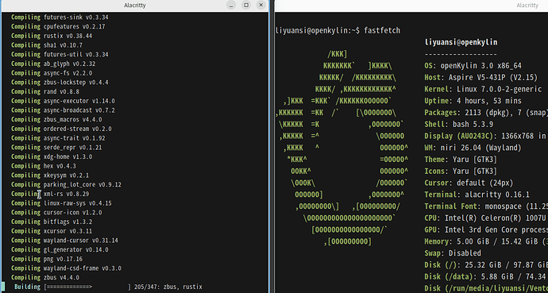This screenshot has height=293, width=548.
Task: Click the Display (AUO243C) line
Action: pos(486,136)
